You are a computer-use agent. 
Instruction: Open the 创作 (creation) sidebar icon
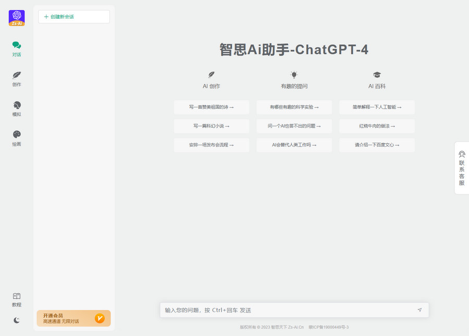point(16,78)
